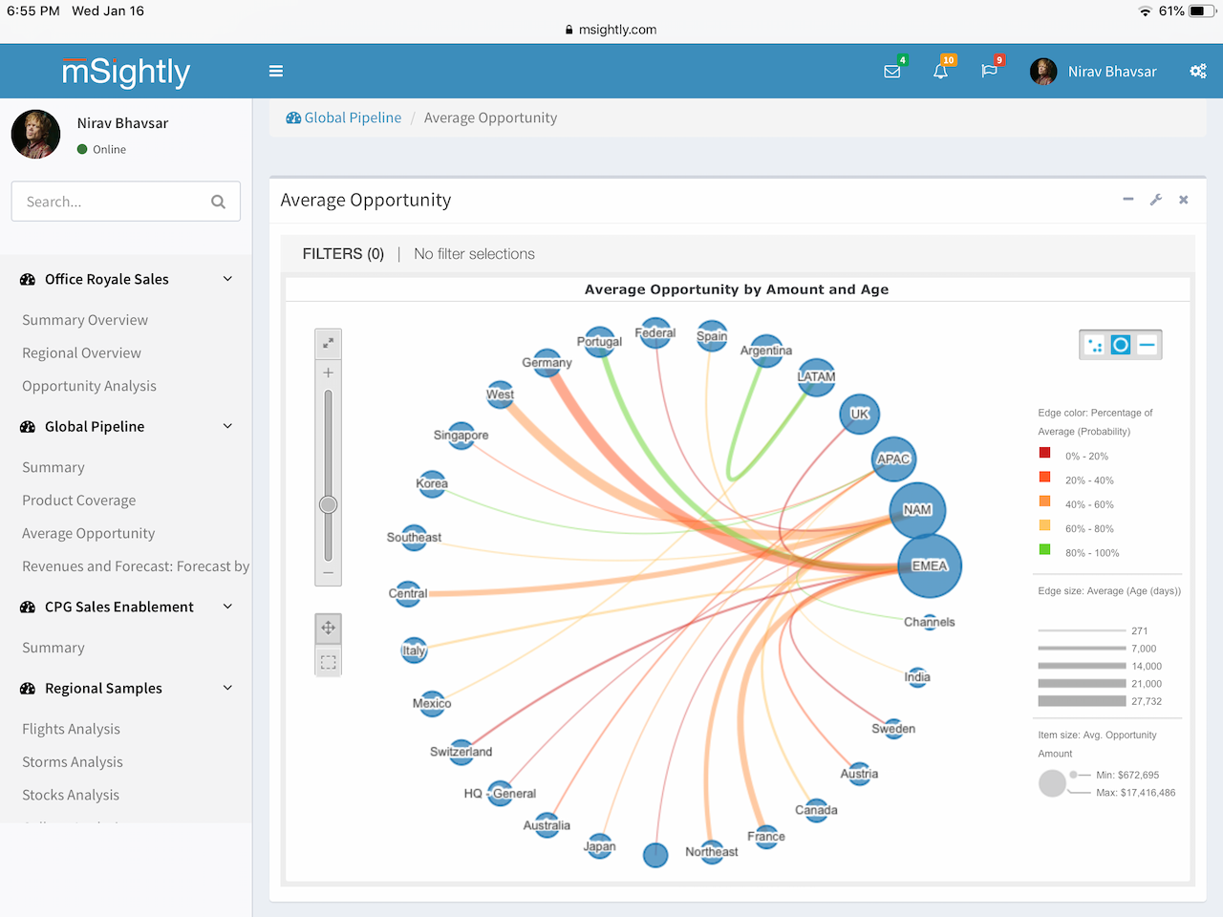The width and height of the screenshot is (1223, 917).
Task: Open Summary Overview page
Action: [85, 320]
